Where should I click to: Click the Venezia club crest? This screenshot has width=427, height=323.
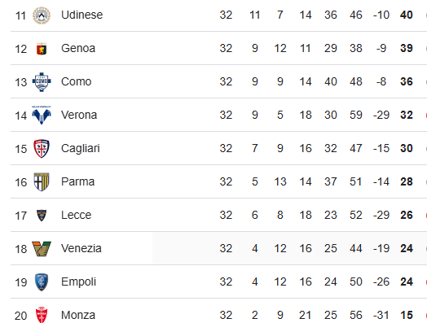pyautogui.click(x=42, y=249)
